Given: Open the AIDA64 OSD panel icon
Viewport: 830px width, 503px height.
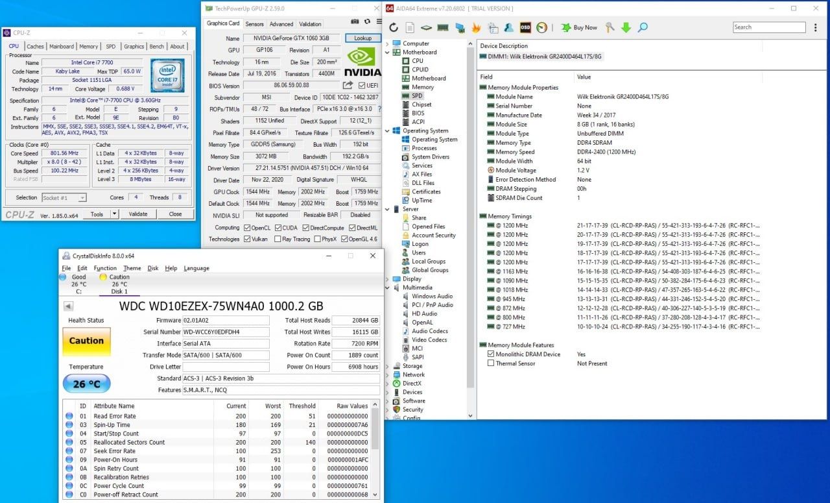Looking at the screenshot, I should coord(525,27).
